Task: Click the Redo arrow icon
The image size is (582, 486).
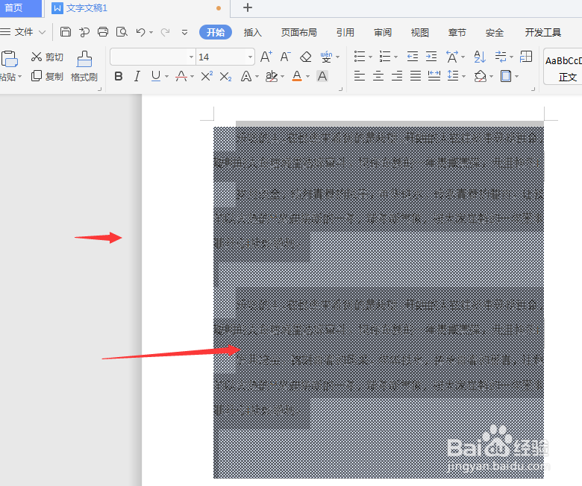Action: pyautogui.click(x=165, y=32)
